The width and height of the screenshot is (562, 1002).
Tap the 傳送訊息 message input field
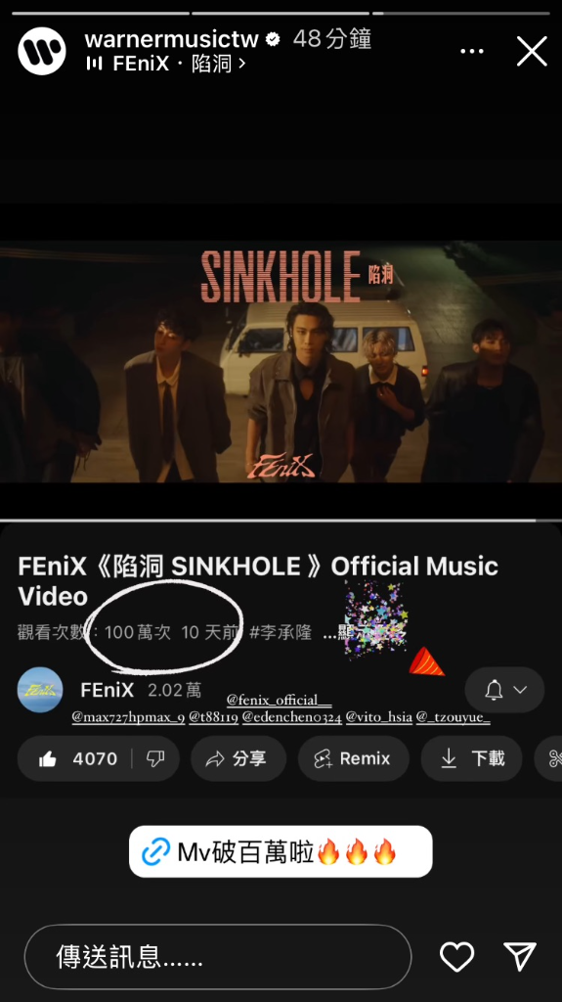coord(218,957)
